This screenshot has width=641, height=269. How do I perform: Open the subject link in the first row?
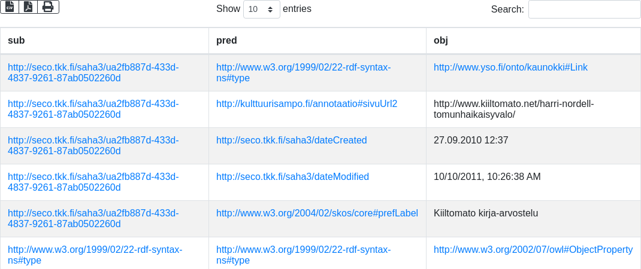[93, 73]
